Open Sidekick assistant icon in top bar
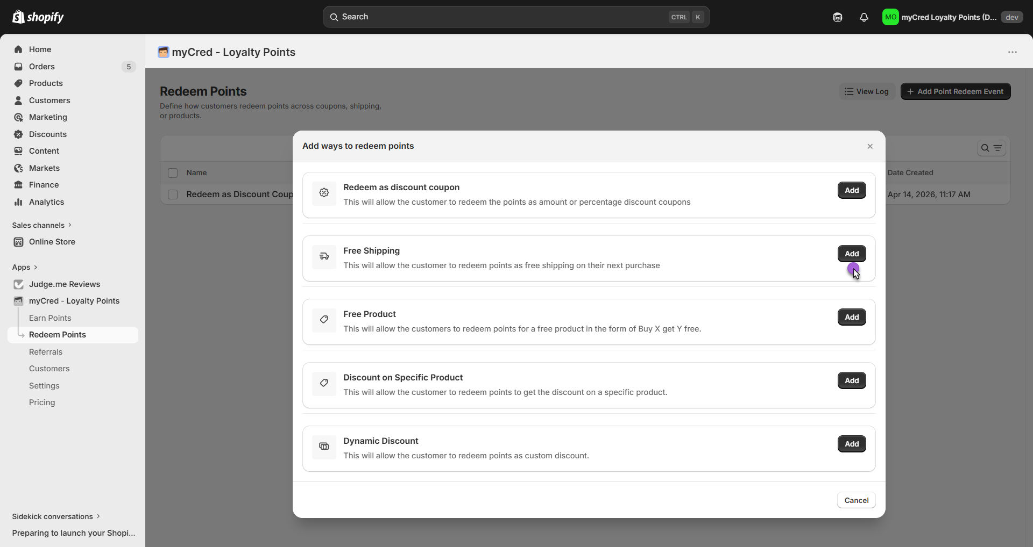This screenshot has width=1033, height=547. point(837,17)
